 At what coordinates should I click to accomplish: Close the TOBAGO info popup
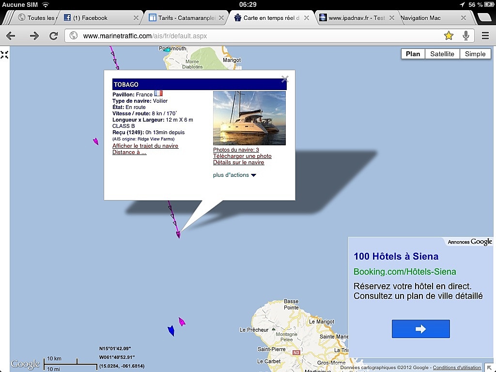tap(285, 78)
